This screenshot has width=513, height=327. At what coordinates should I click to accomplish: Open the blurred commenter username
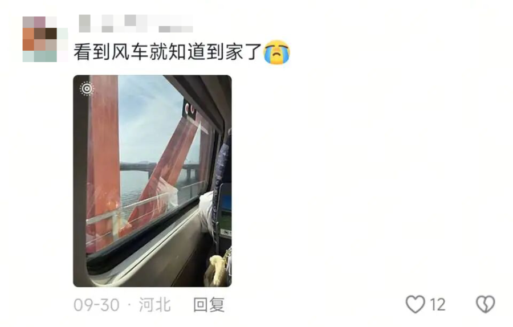(x=136, y=23)
